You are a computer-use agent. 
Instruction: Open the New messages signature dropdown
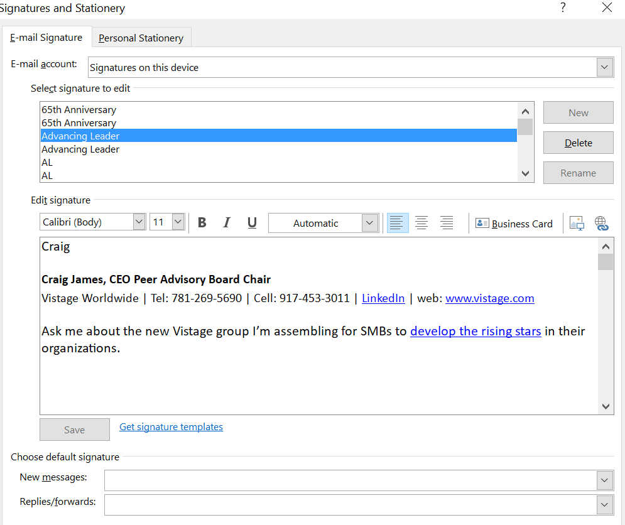604,480
